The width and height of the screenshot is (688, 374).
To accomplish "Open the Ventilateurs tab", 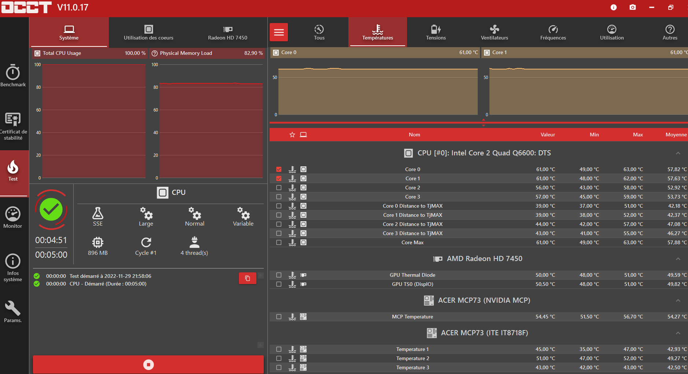I will point(495,32).
